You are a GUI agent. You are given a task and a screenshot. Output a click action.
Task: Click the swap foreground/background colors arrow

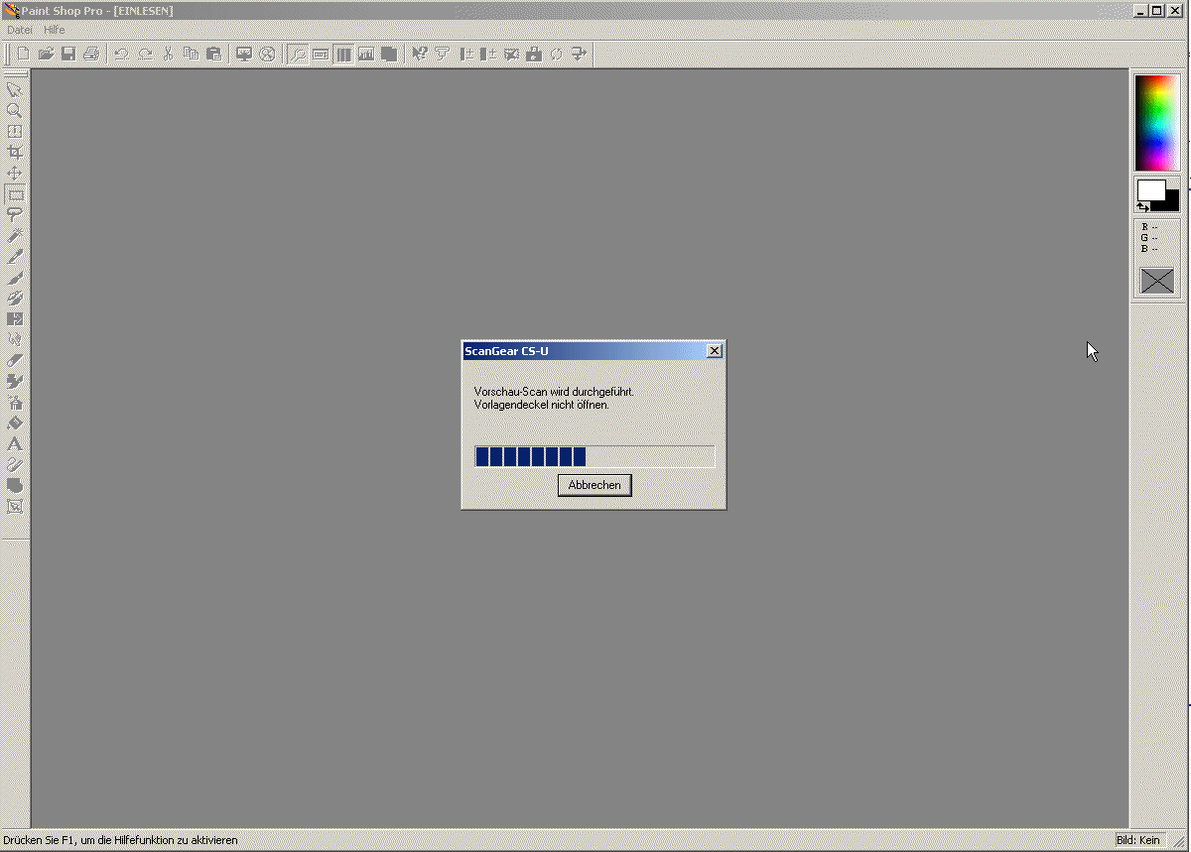(1142, 206)
